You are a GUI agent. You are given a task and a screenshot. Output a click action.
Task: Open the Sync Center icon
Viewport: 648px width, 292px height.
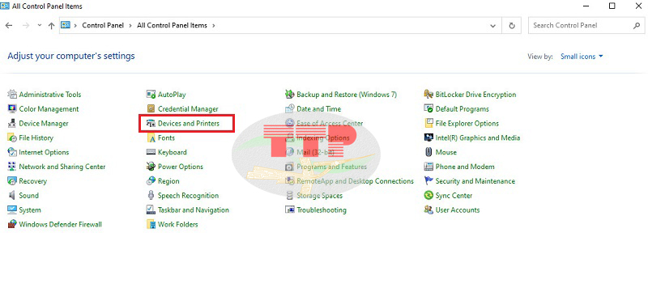(428, 196)
